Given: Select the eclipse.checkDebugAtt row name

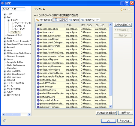Looking at the screenshot, I should 52,42.
